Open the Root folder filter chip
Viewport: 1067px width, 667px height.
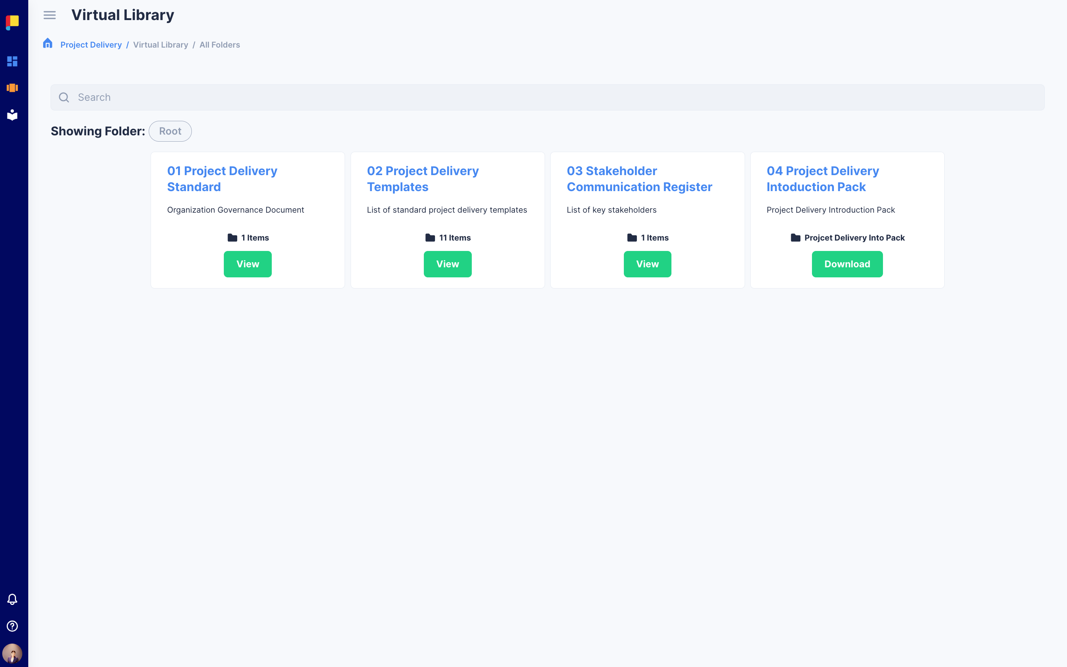[x=170, y=131]
